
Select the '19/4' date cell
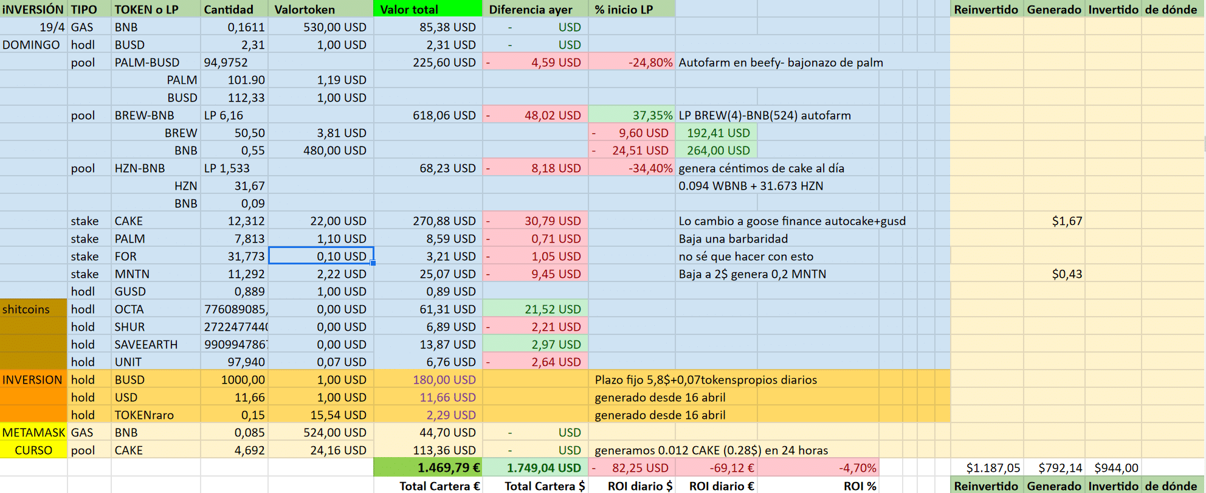[x=33, y=27]
